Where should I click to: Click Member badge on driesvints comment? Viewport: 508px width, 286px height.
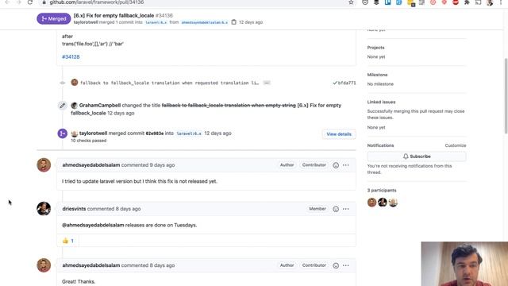click(x=317, y=209)
